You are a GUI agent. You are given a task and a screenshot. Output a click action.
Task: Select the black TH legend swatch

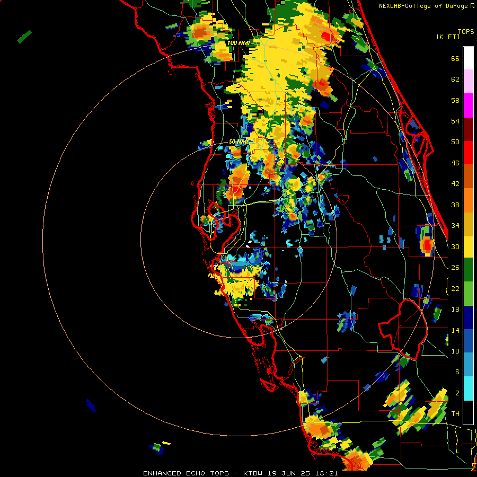tap(468, 412)
